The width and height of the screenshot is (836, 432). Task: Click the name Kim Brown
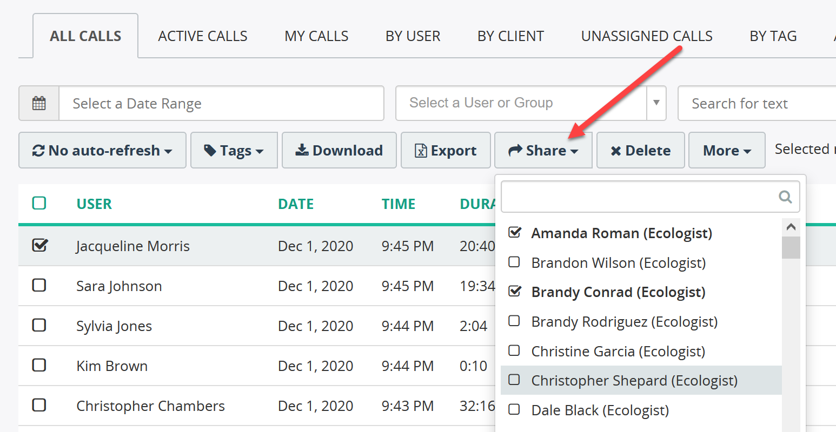pos(112,366)
